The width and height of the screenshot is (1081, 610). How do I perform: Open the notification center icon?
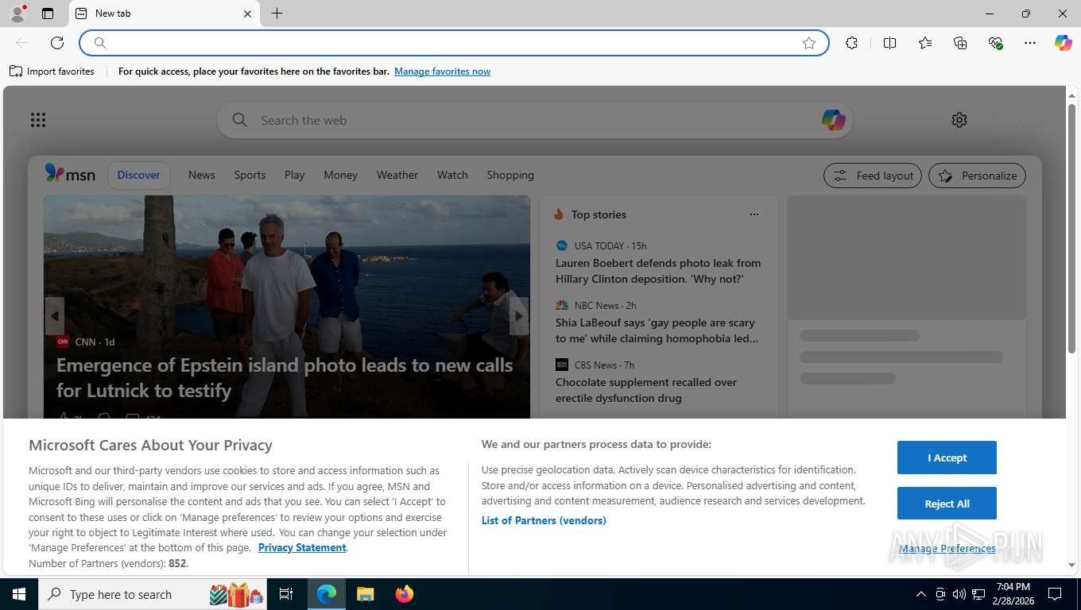1055,594
